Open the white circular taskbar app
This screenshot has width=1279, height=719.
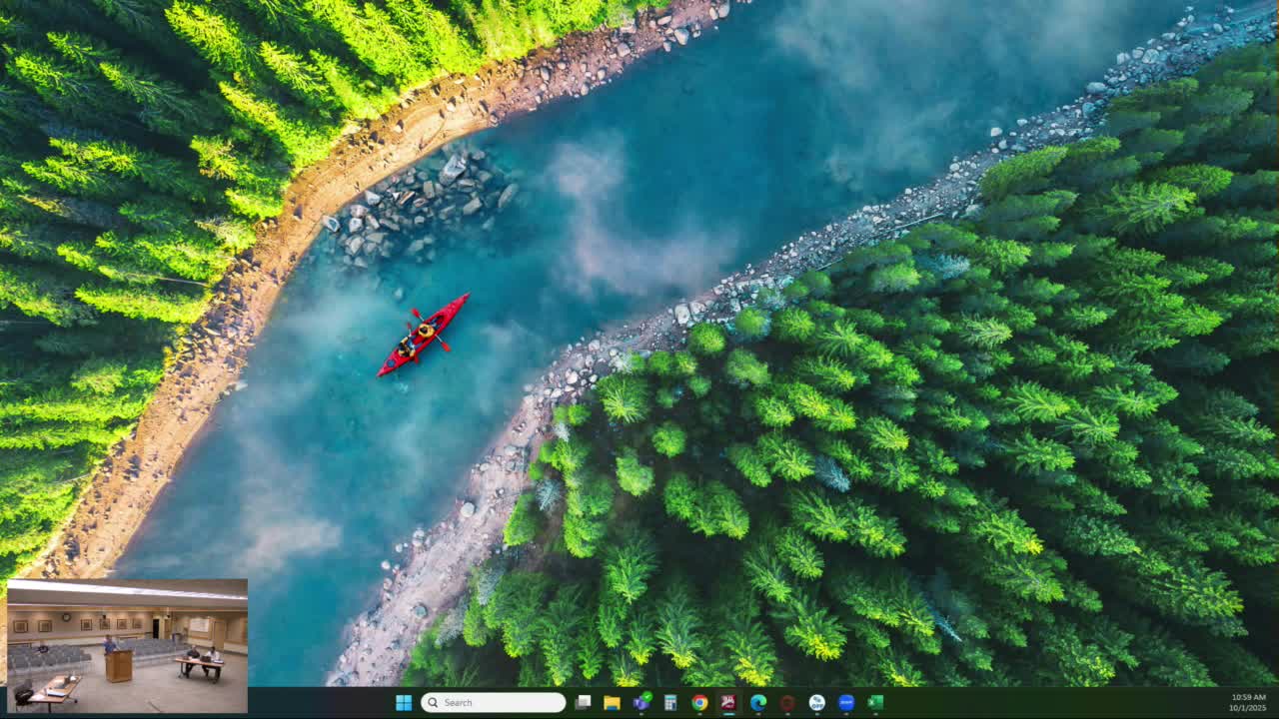coord(816,703)
